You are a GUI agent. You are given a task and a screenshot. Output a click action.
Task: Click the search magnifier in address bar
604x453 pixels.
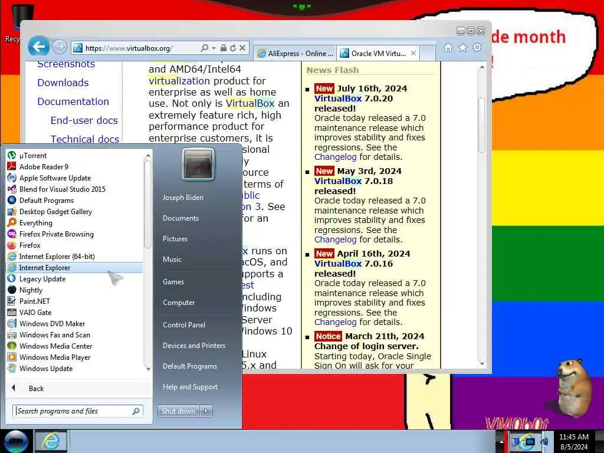coord(205,48)
